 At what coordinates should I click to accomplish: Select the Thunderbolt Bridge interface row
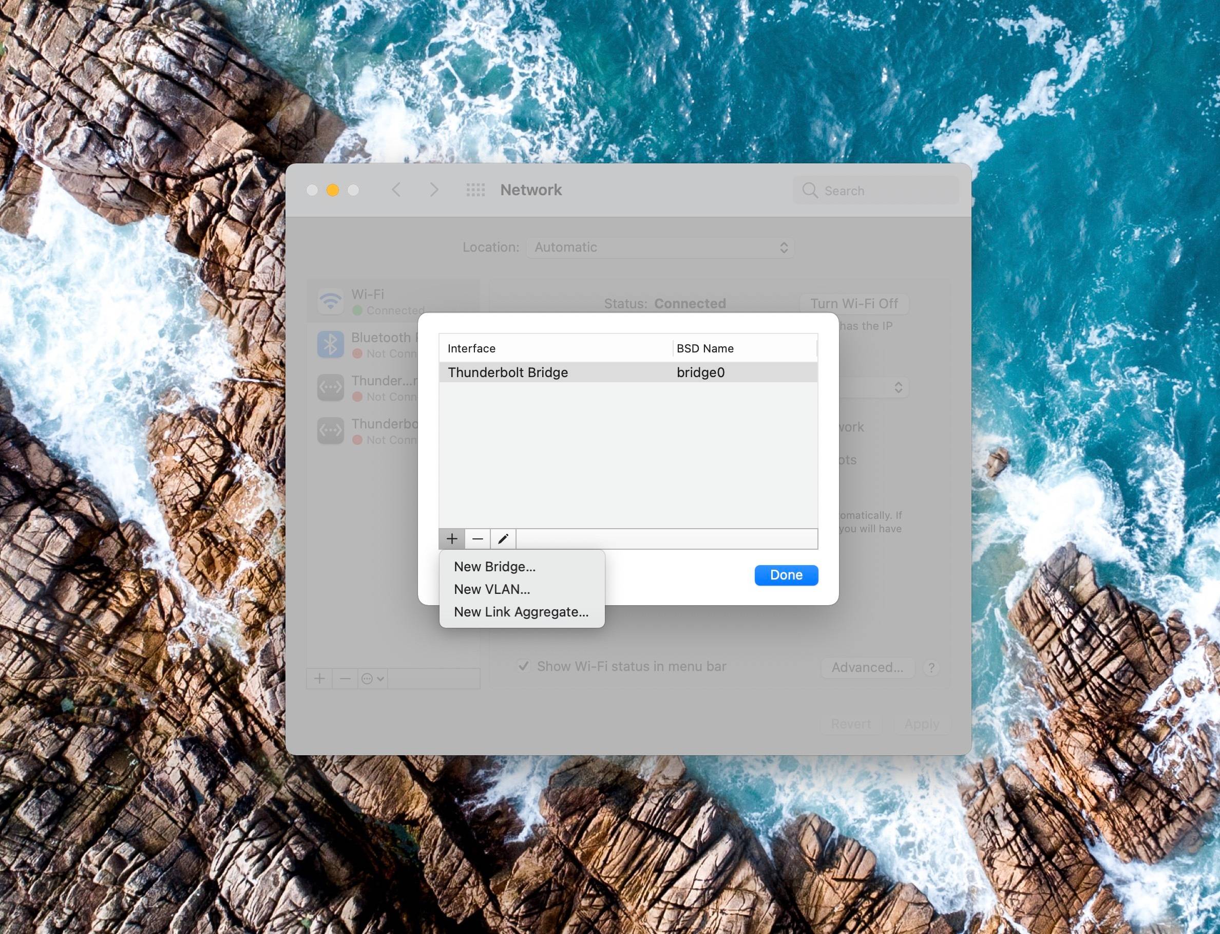(x=628, y=372)
